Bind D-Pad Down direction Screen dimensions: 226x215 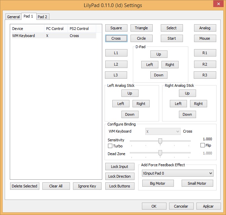click(x=159, y=75)
